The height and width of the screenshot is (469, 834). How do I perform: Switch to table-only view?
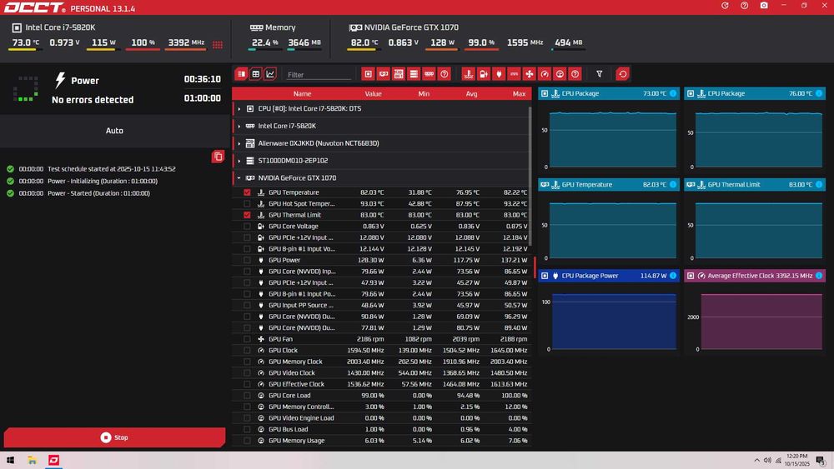click(256, 74)
